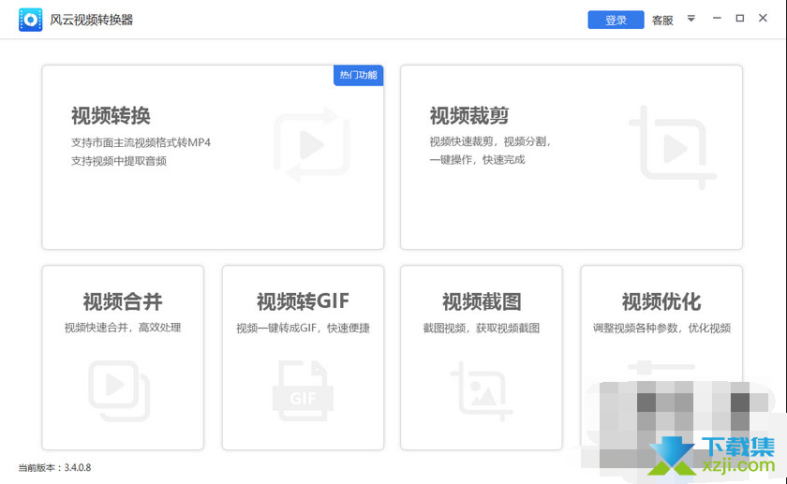
Task: Click text 截图视频，获取视频截图
Action: (x=482, y=328)
